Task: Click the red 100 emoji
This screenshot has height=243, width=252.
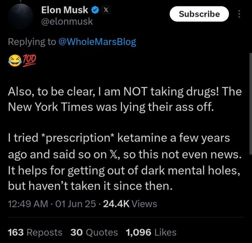Action: point(29,60)
